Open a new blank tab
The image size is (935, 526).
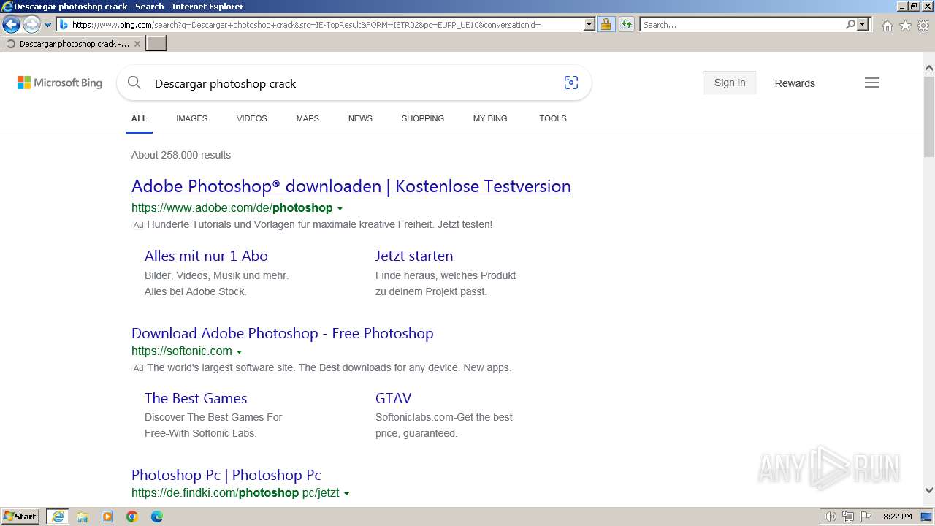tap(156, 44)
